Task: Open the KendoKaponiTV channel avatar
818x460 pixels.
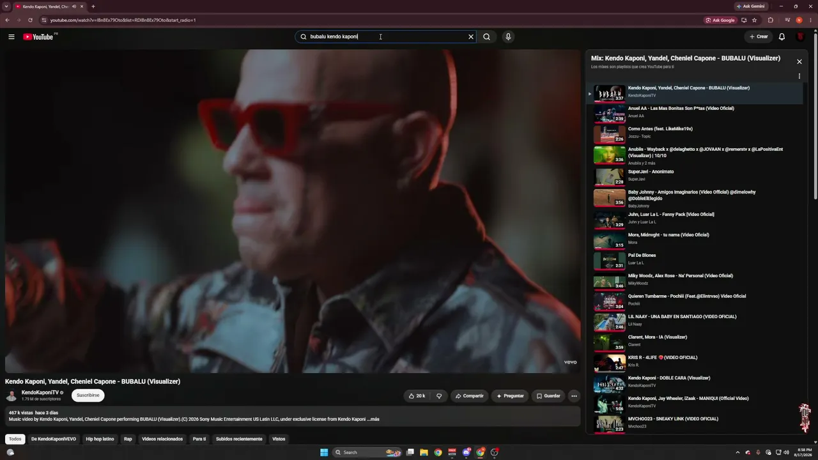Action: point(12,395)
